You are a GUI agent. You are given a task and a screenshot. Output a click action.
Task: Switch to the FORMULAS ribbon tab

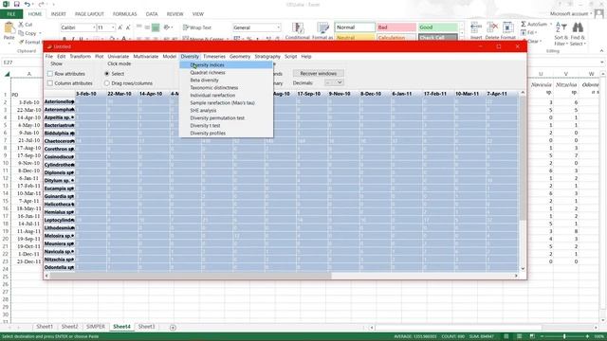(x=124, y=14)
